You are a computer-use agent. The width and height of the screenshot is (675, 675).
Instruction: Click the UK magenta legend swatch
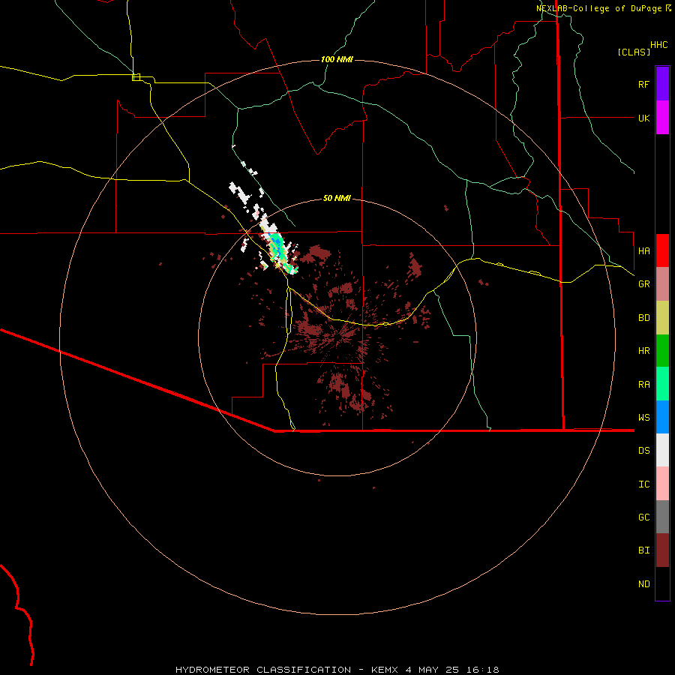[x=662, y=118]
